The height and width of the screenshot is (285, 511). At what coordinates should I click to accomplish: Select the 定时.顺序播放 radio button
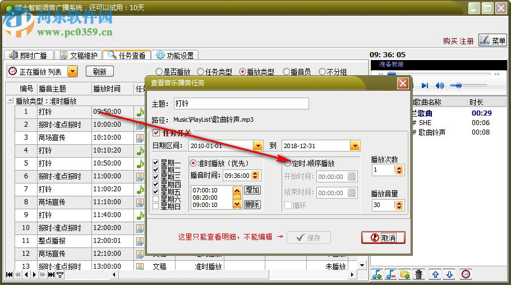click(x=287, y=163)
